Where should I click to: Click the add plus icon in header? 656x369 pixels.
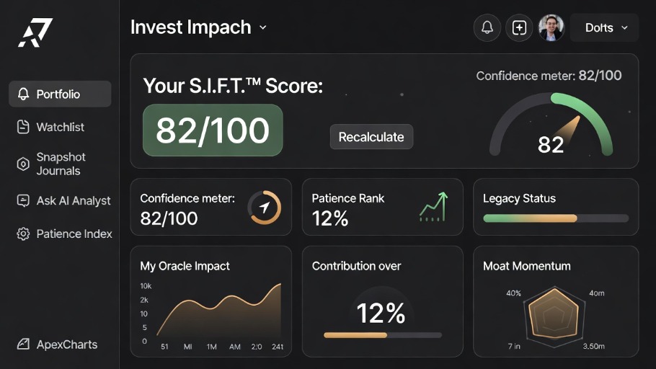(x=519, y=28)
